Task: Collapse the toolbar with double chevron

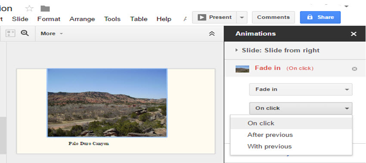Action: click(x=212, y=33)
